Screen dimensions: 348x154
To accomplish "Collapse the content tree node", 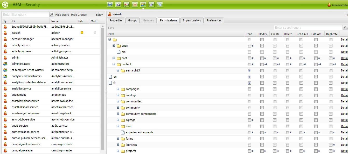I will coord(114,64).
